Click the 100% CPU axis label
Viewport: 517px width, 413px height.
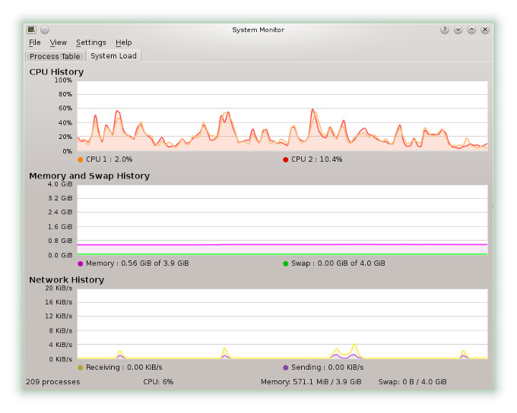click(x=63, y=80)
